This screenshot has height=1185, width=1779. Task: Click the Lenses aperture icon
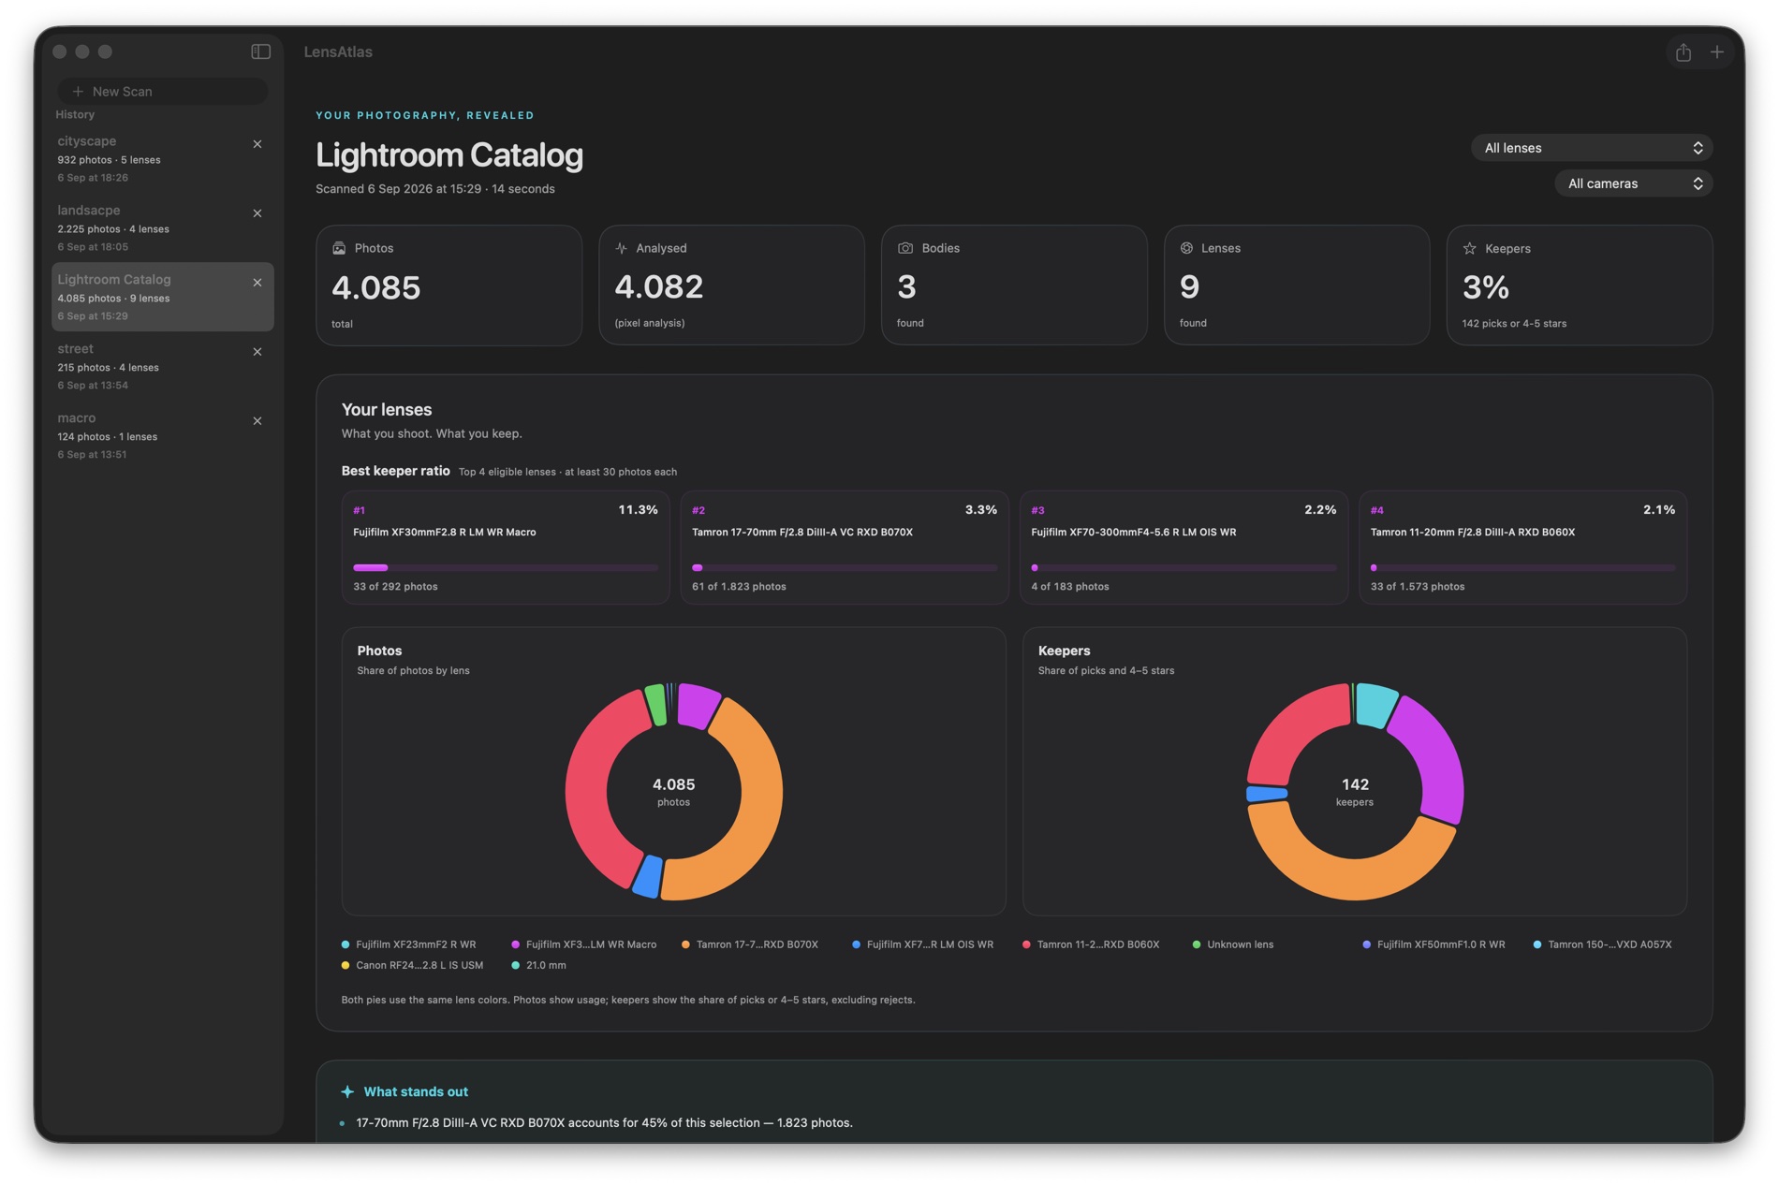click(x=1186, y=248)
